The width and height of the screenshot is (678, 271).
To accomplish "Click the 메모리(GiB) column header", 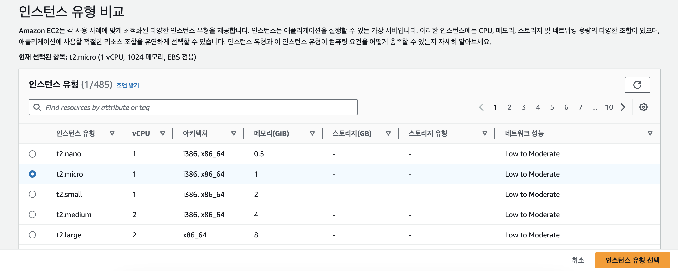I will (271, 133).
